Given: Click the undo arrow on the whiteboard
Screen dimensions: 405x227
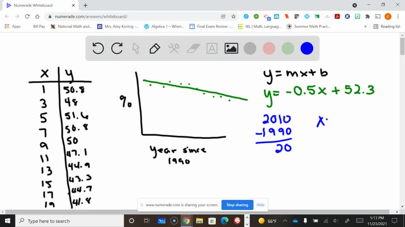Looking at the screenshot, I should [x=98, y=48].
